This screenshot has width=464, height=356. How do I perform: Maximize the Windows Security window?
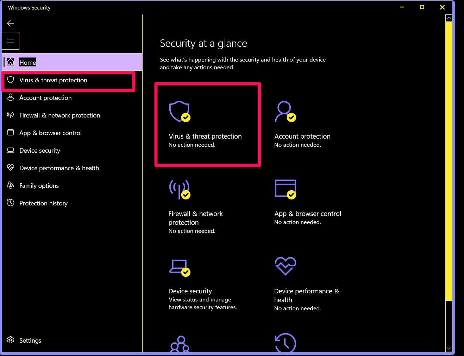[x=422, y=7]
